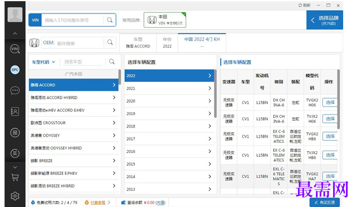Click 选择 for model code TVGX2 HA7
Screen dimensions: 359x207
(x=330, y=176)
